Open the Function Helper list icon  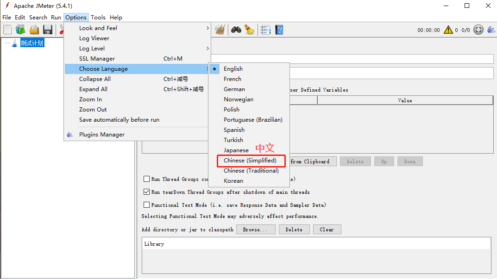(x=265, y=30)
